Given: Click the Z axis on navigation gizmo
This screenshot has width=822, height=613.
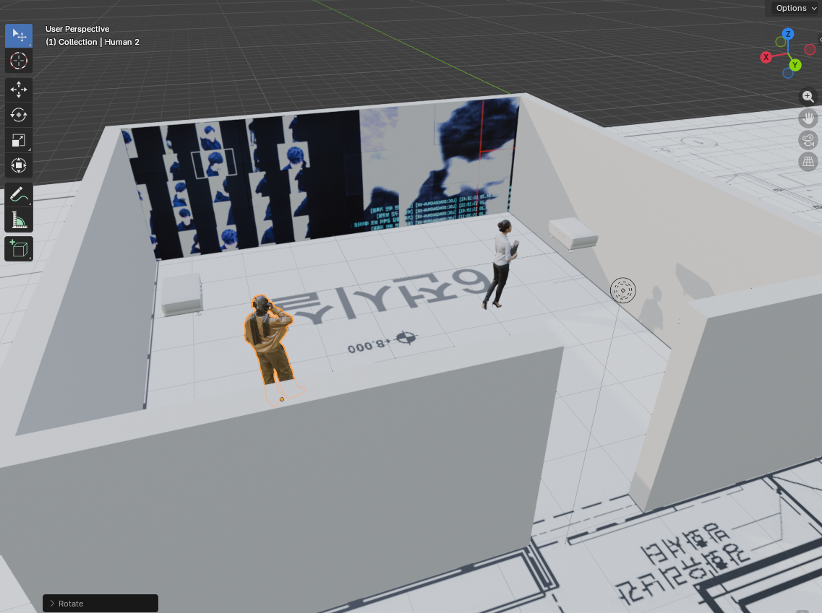Looking at the screenshot, I should click(x=788, y=34).
